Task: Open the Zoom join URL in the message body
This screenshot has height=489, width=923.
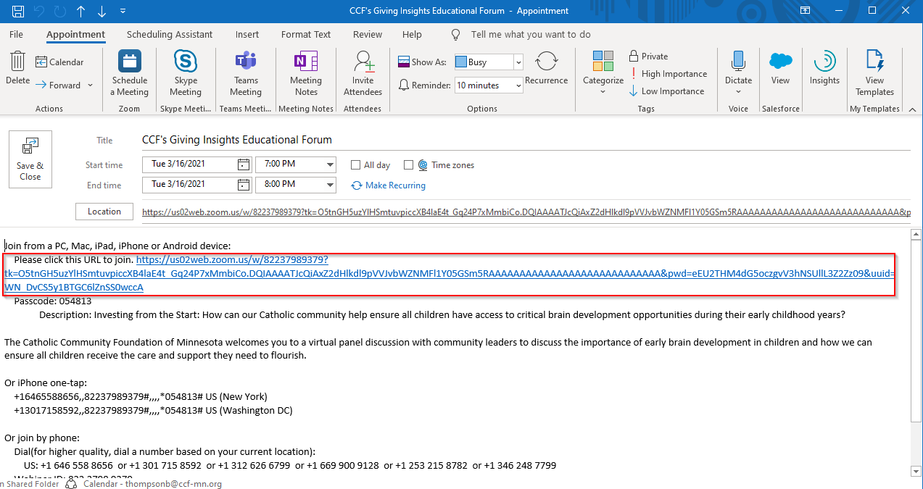Action: click(450, 274)
